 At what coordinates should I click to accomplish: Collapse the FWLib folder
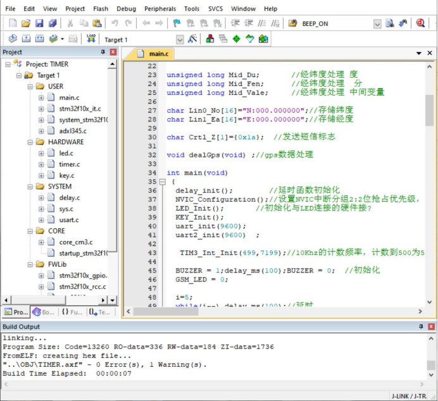coord(30,264)
